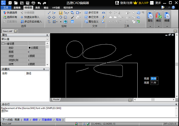Click the edit text icon beside 属性定义
The image size is (179, 126).
click(x=103, y=22)
